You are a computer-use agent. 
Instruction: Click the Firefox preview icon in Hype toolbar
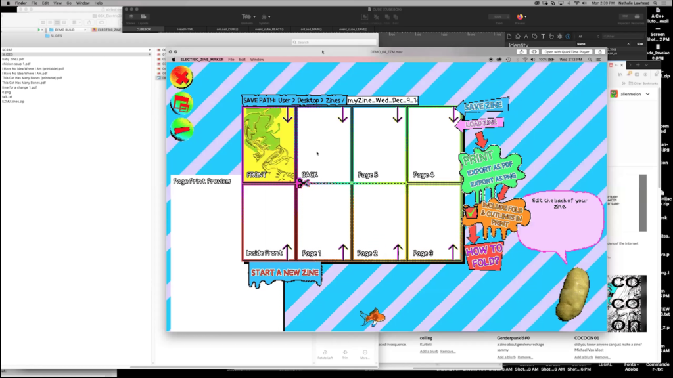tap(520, 17)
